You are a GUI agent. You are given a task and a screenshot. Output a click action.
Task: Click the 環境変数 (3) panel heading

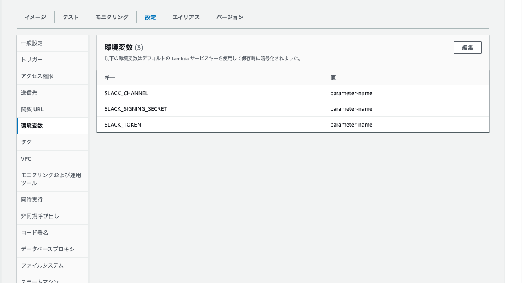click(x=124, y=48)
